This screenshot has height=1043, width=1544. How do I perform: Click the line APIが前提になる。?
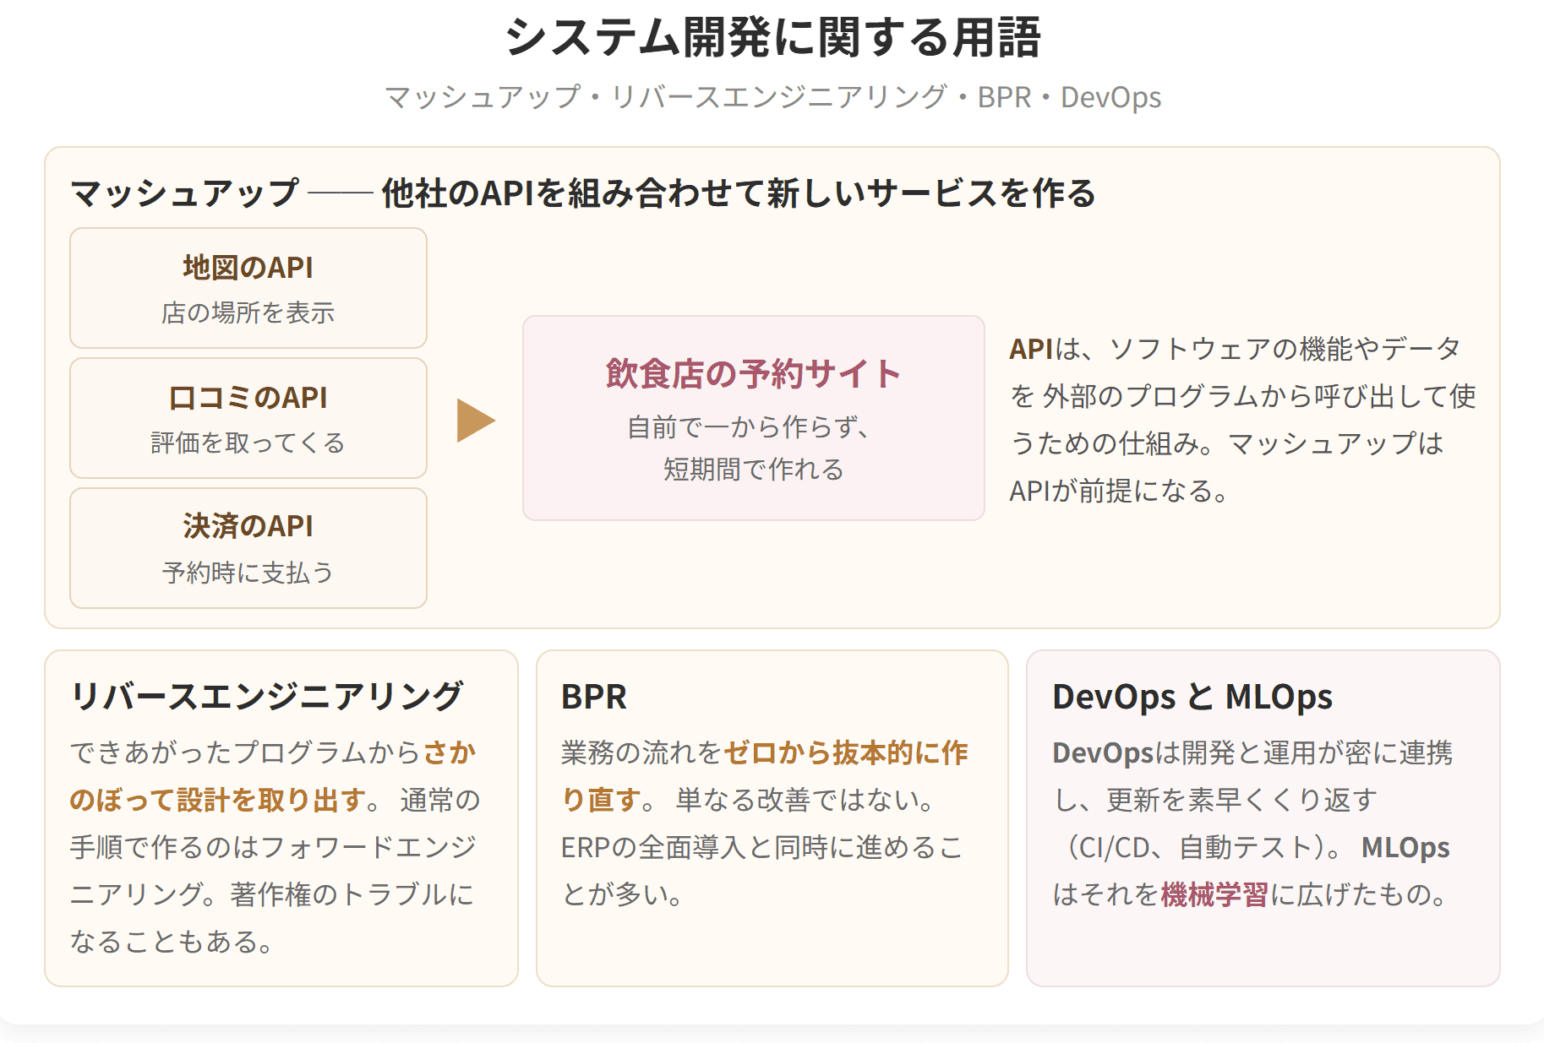(1120, 490)
